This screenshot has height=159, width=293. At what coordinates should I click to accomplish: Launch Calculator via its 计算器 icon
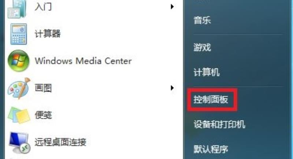tap(19, 34)
